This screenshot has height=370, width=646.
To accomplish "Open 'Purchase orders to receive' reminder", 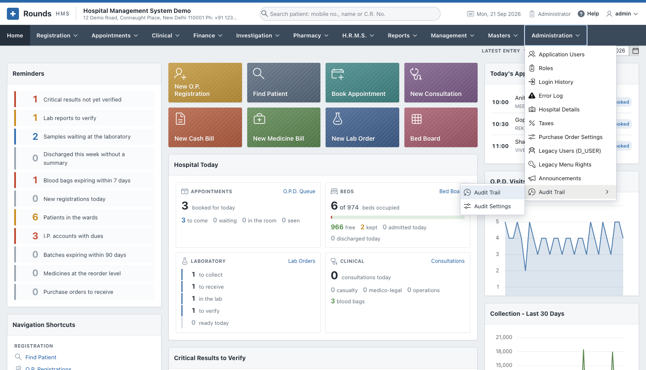I will coord(84,292).
